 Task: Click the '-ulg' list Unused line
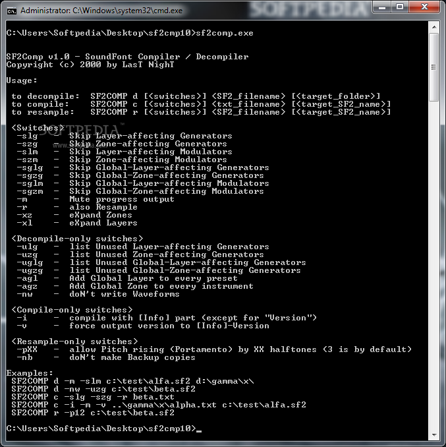[143, 247]
